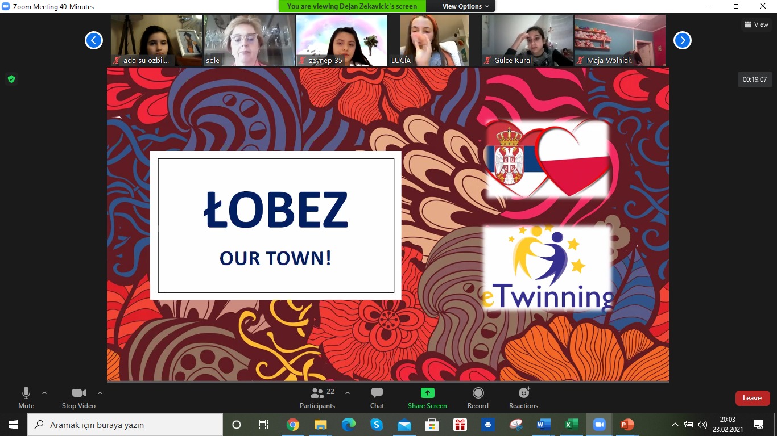Screen dimensions: 777x436
Task: Launch Google Chrome from the taskbar
Action: (293, 425)
